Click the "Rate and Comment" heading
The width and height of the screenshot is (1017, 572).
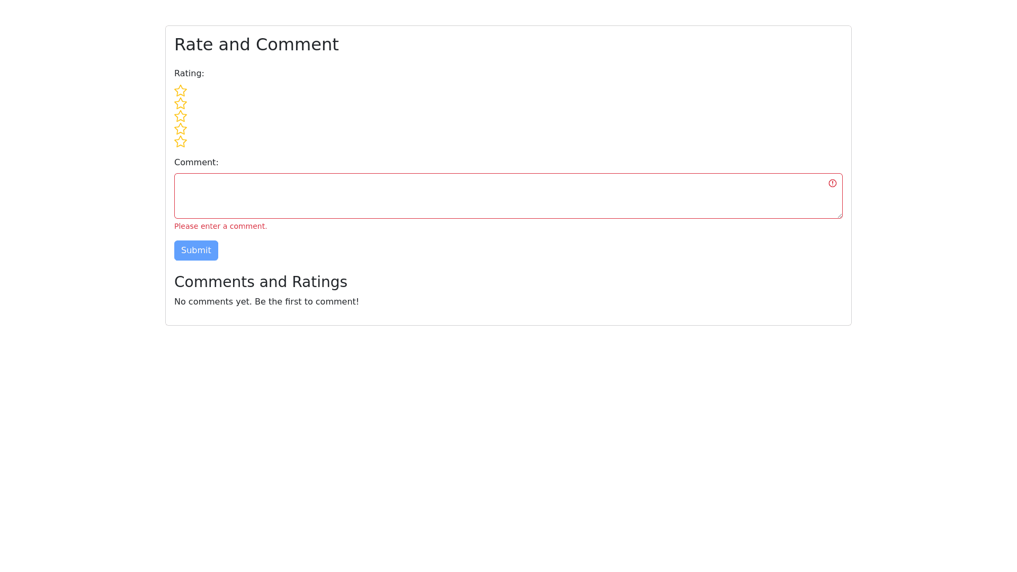[256, 44]
